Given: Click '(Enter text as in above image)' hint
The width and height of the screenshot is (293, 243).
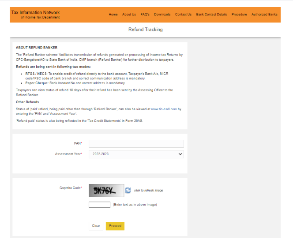Looking at the screenshot, I should click(x=135, y=205).
